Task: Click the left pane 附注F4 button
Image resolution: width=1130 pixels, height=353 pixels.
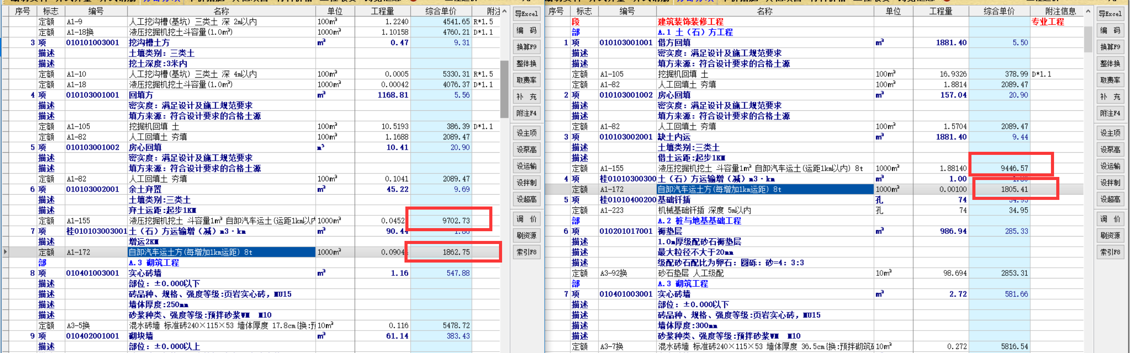Action: 526,113
